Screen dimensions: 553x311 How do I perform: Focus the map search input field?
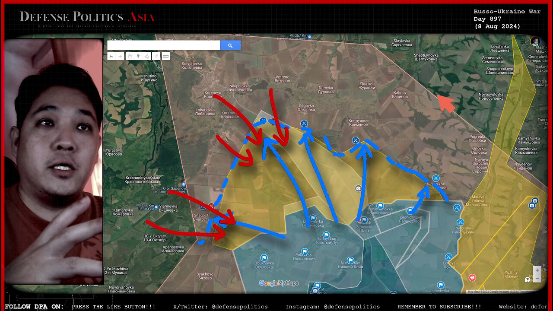point(164,45)
